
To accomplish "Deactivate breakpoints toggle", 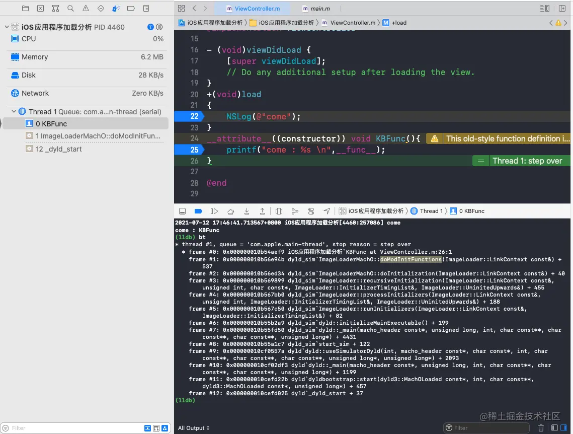I will (x=198, y=211).
